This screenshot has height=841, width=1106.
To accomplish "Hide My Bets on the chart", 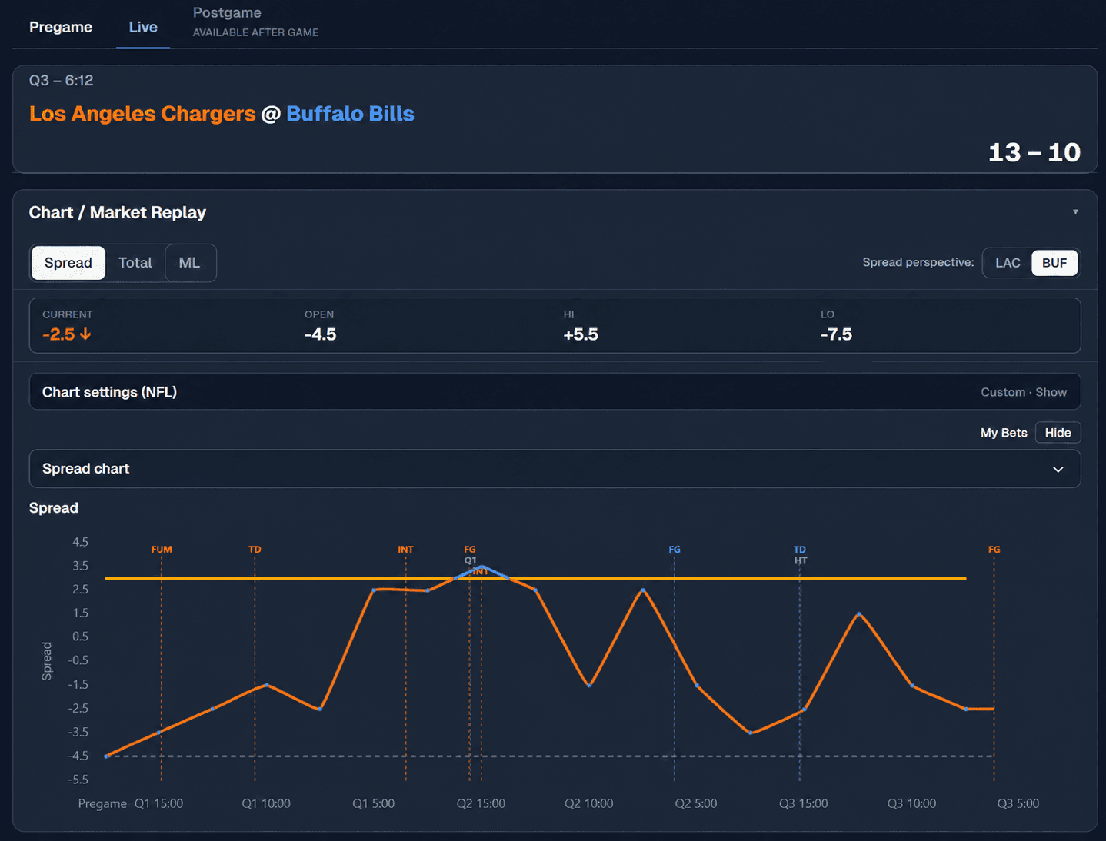I will [1058, 433].
